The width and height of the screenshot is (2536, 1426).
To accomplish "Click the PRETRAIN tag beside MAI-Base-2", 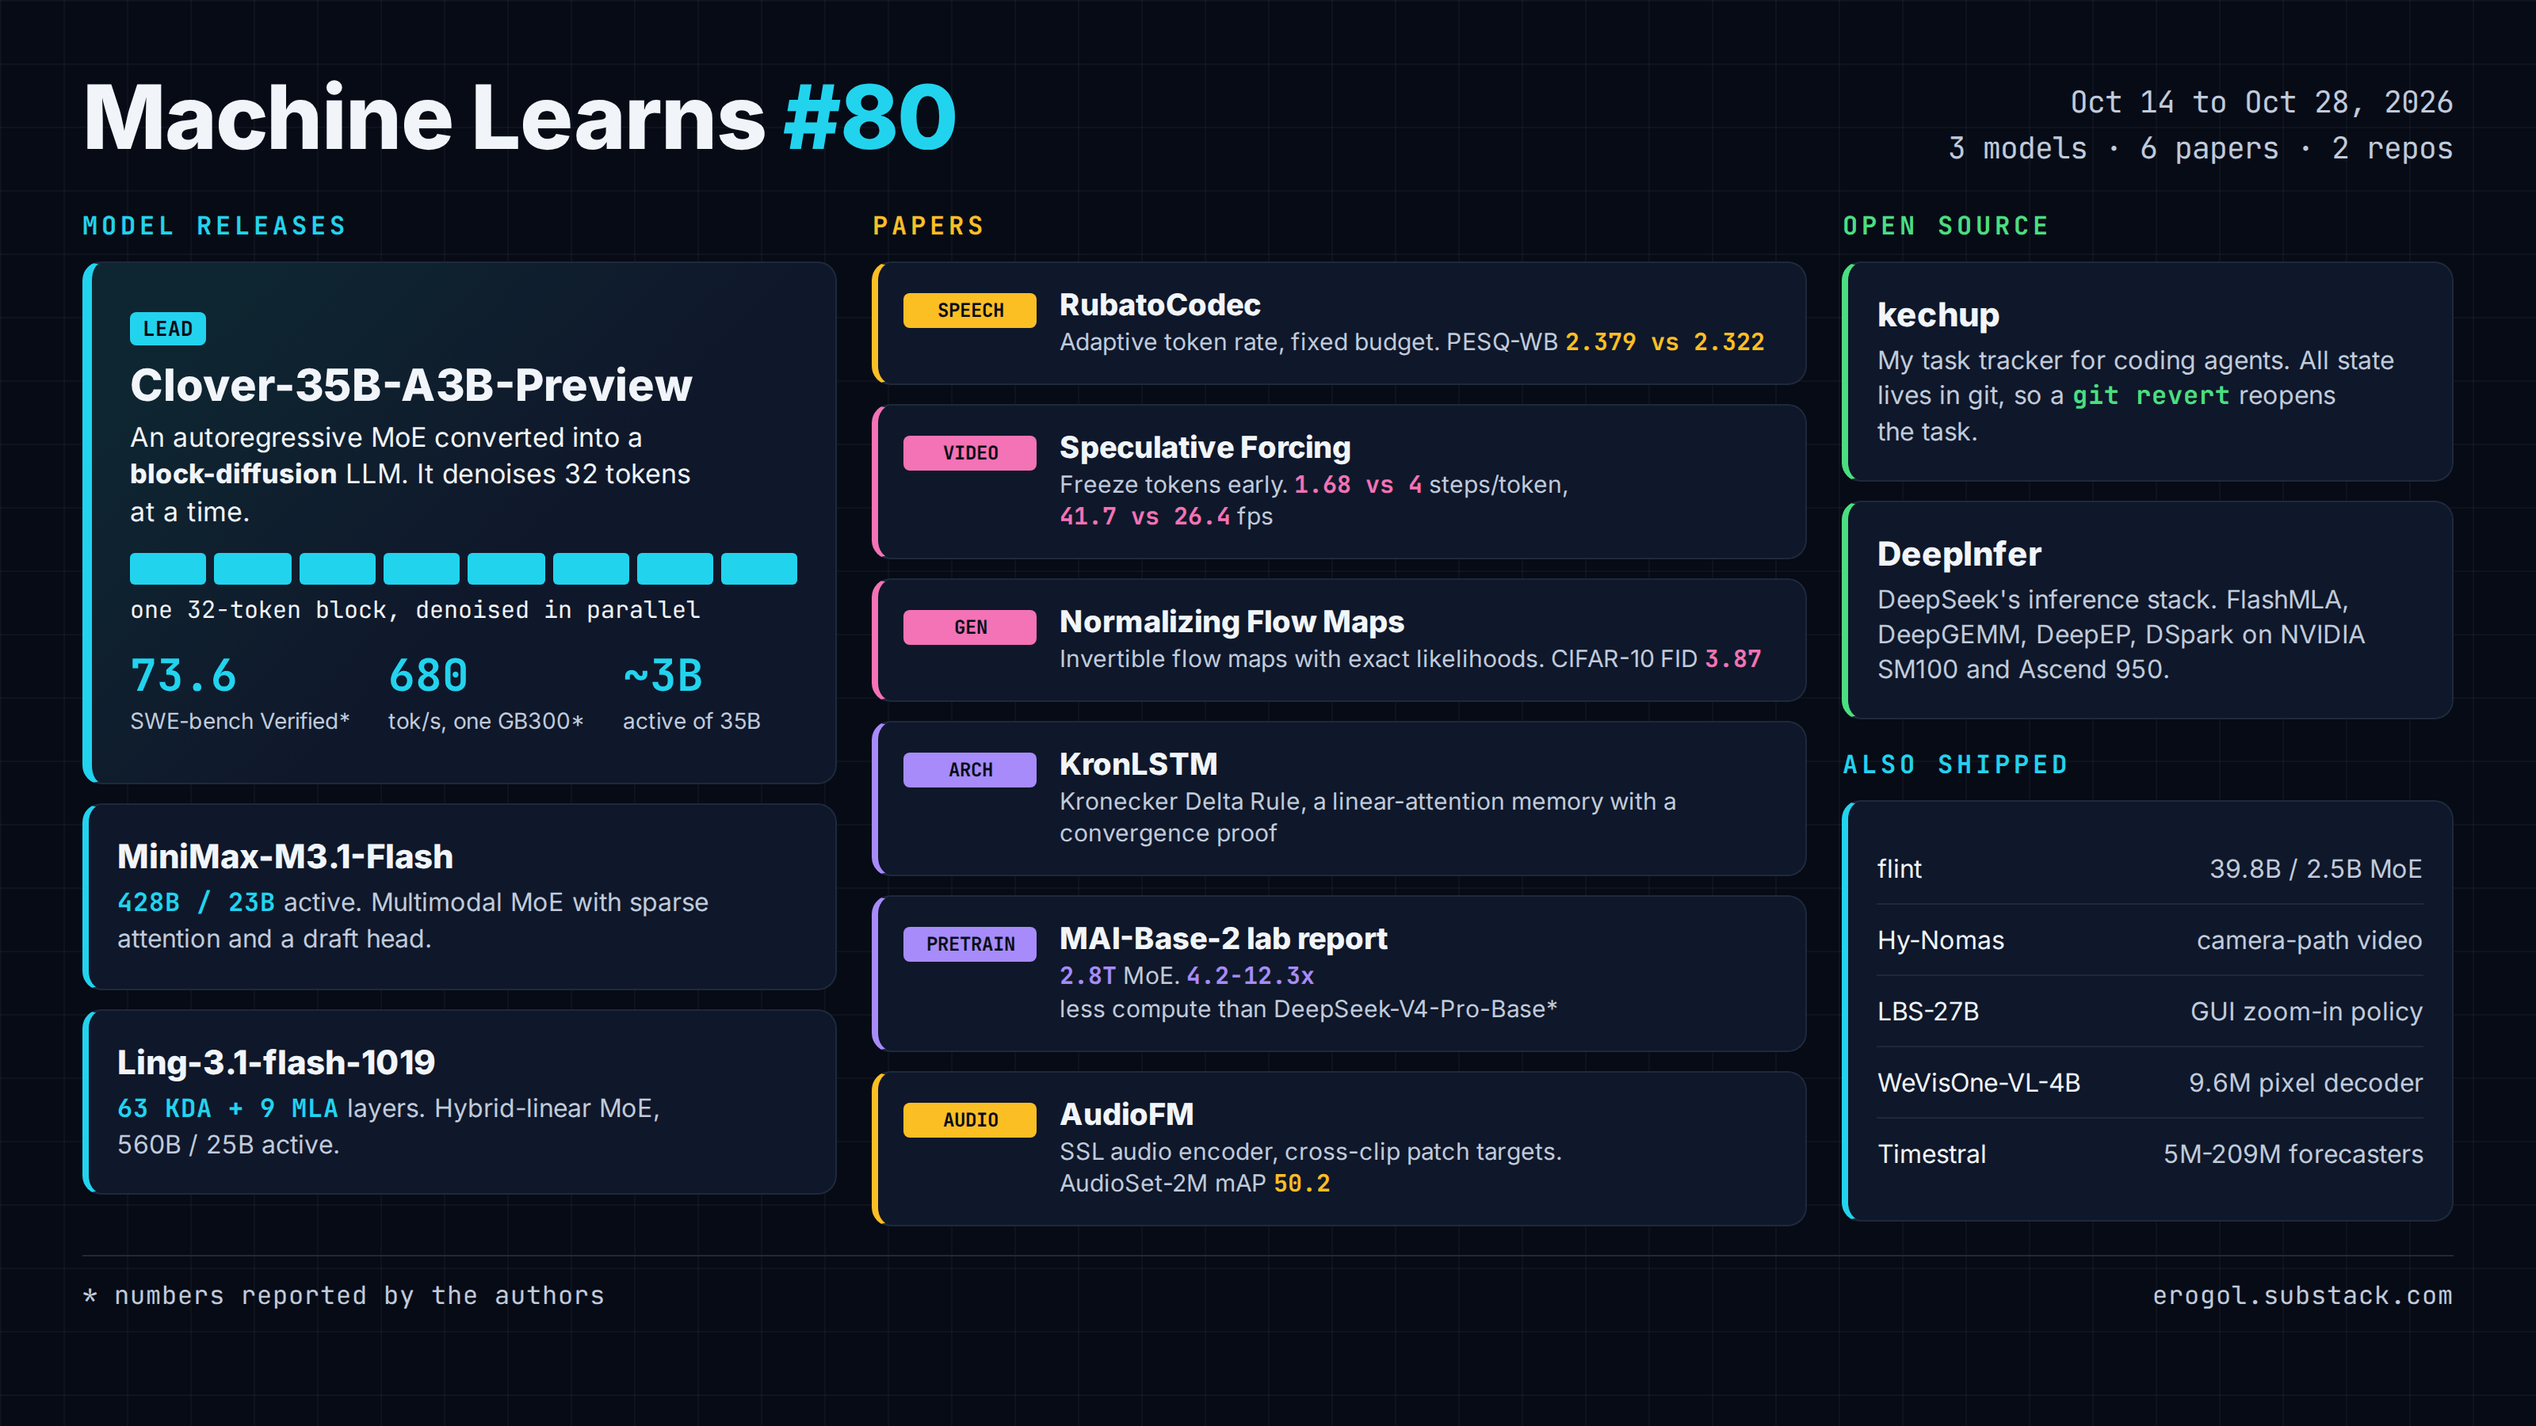I will (x=970, y=944).
